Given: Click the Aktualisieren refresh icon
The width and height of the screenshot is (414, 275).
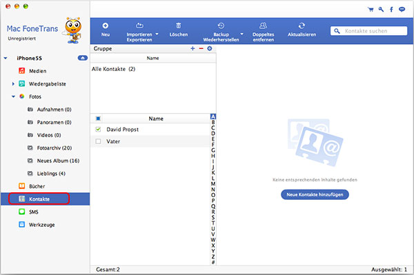Looking at the screenshot, I should coord(302,26).
